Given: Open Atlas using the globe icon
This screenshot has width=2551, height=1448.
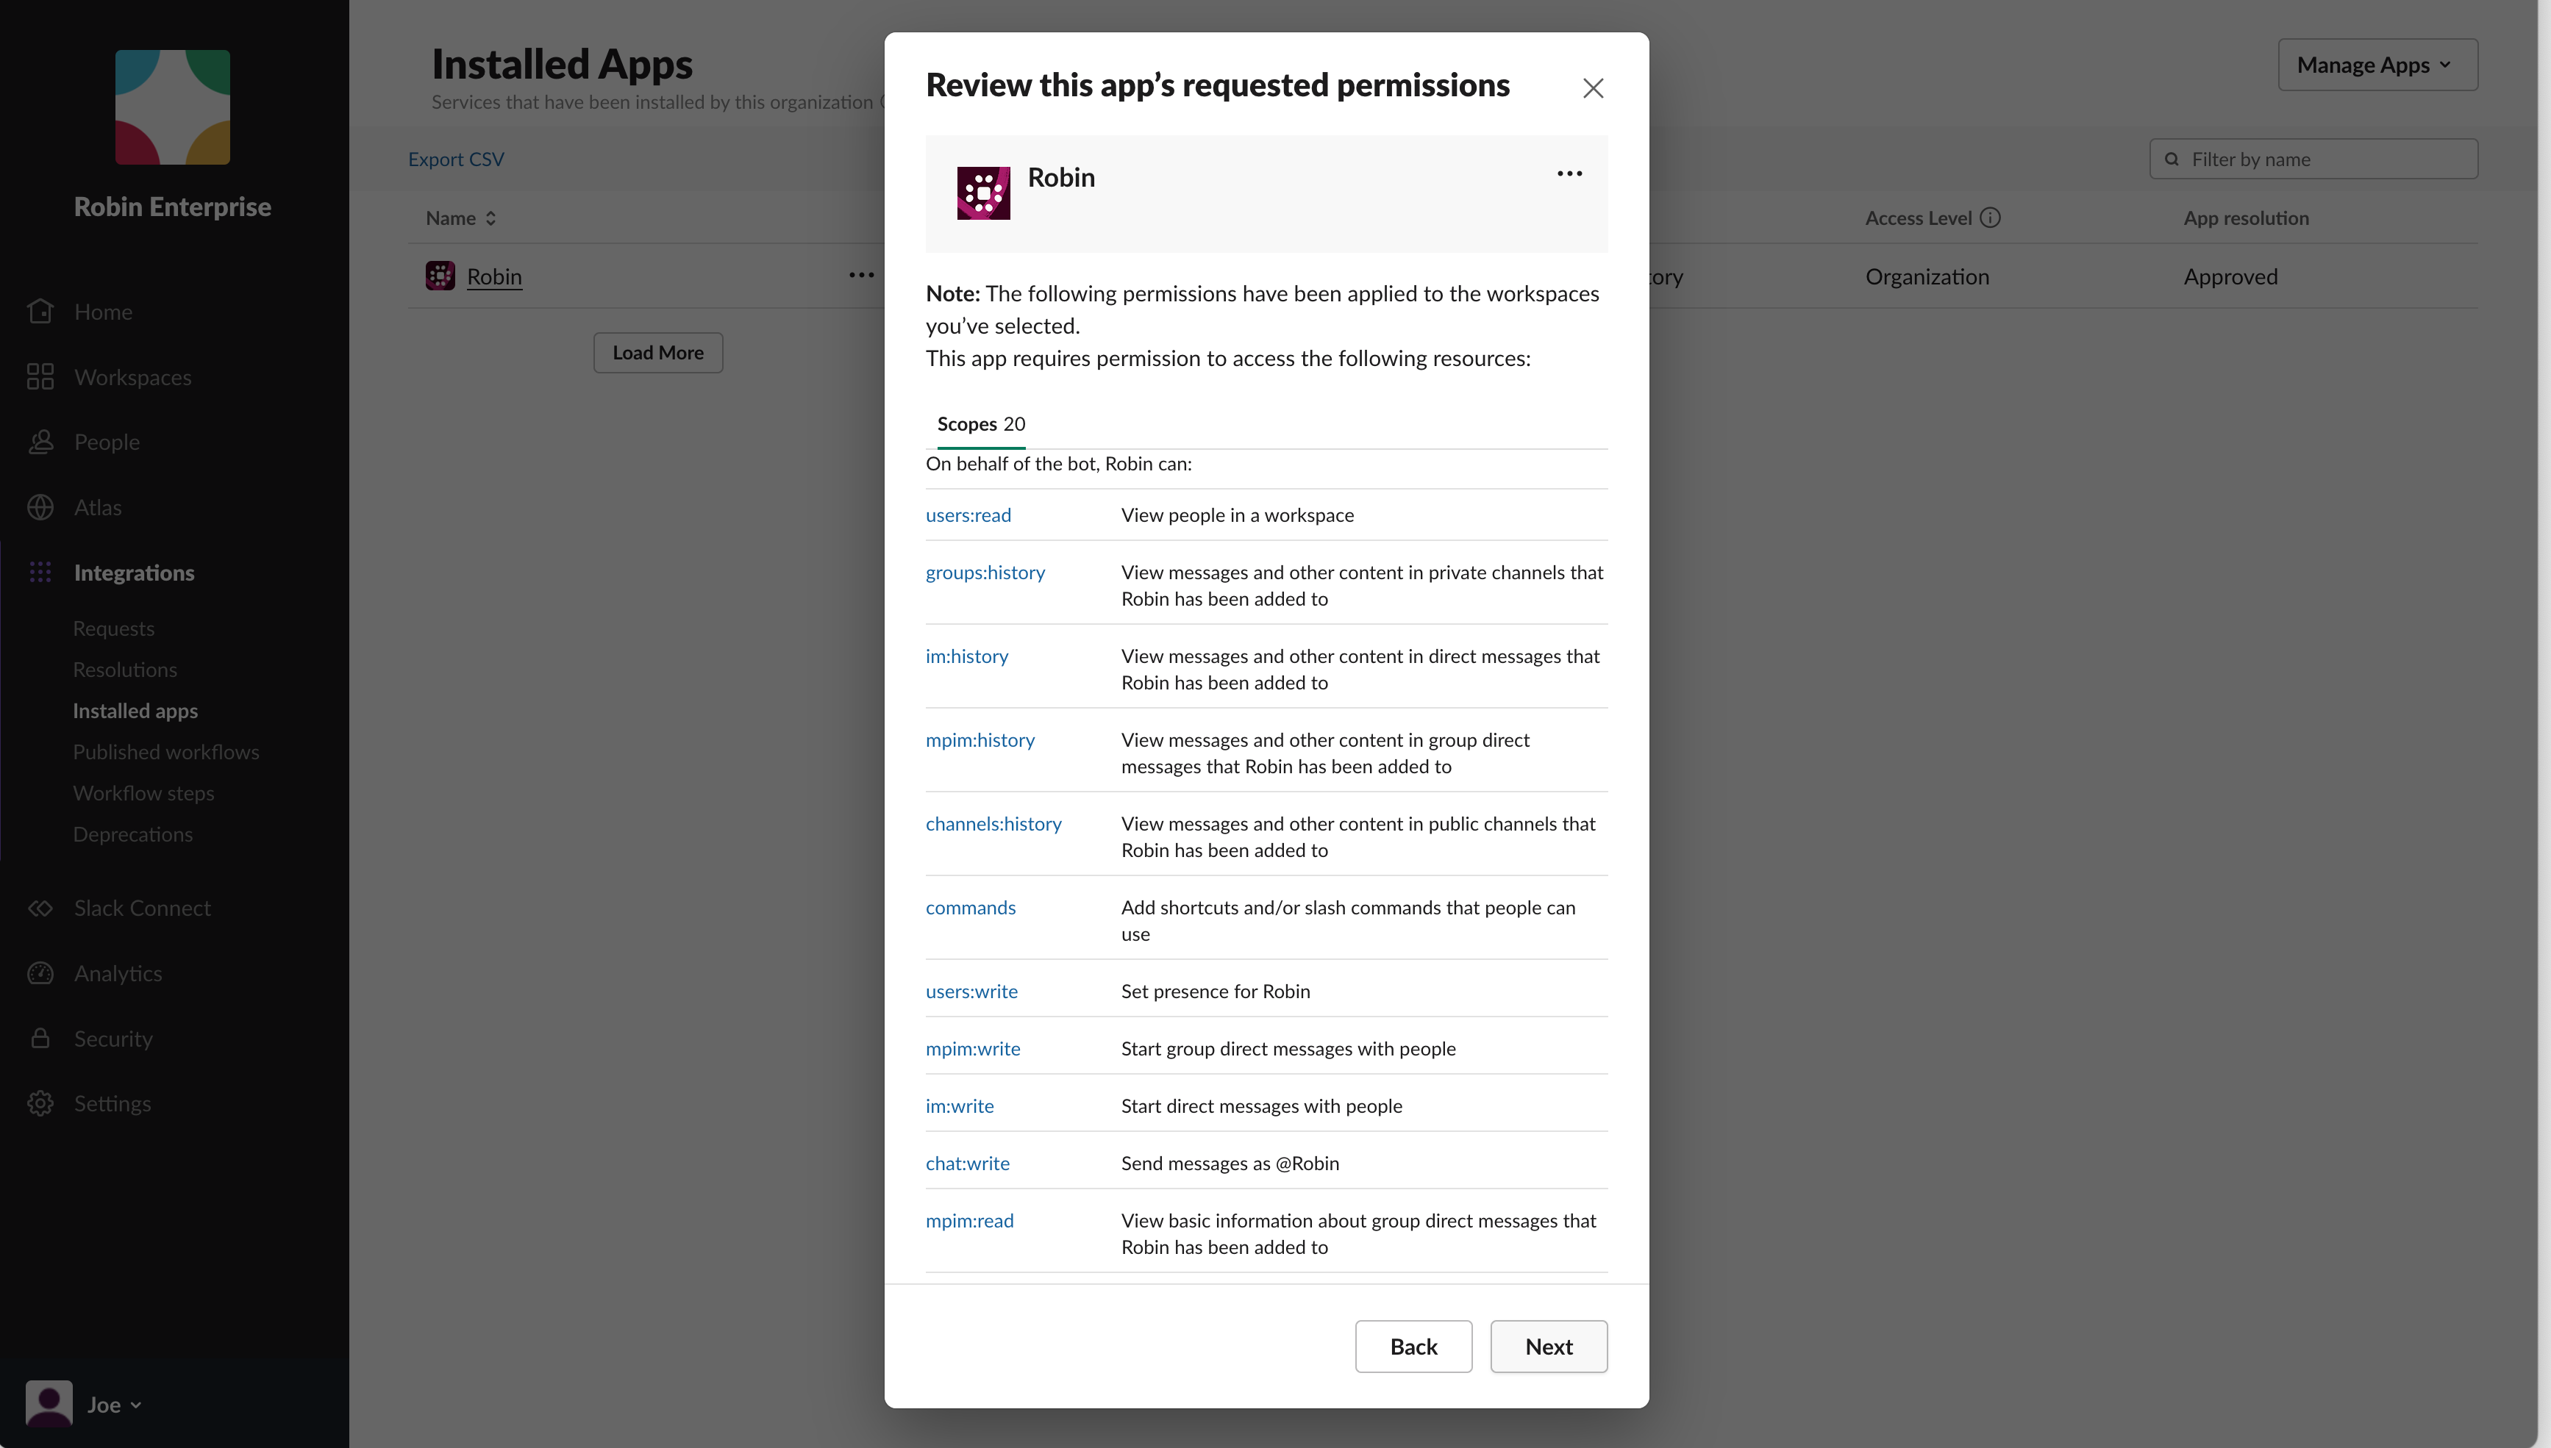Looking at the screenshot, I should (x=40, y=507).
